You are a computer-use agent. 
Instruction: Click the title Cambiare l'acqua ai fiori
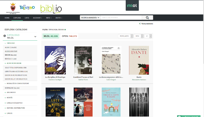coord(83,77)
